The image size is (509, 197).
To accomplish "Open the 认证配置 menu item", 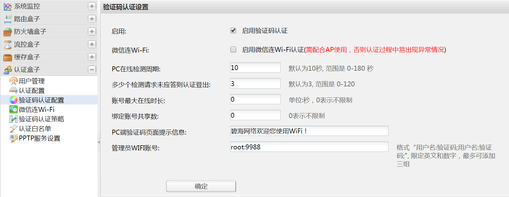I will point(31,91).
